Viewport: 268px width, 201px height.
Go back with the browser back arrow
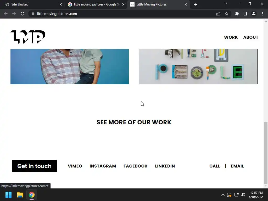click(6, 14)
